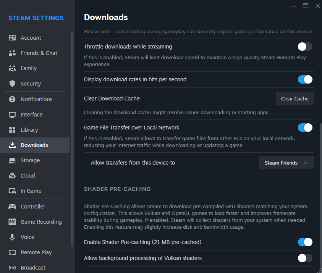Click the Remote Play cast icon
Image resolution: width=322 pixels, height=273 pixels.
click(12, 252)
